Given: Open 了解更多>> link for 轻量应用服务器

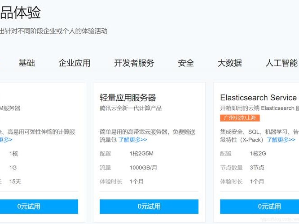Looking at the screenshot, I should (133, 140).
